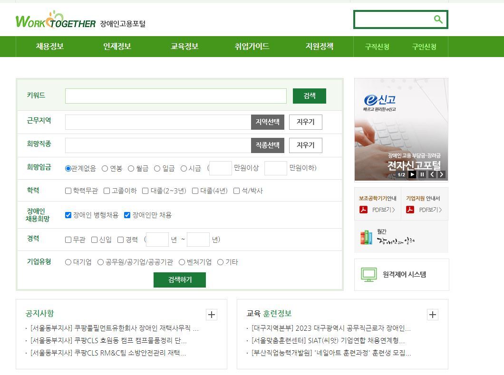Go to 구인신청 page
Viewport: 504px width, 375px height.
pyautogui.click(x=424, y=47)
